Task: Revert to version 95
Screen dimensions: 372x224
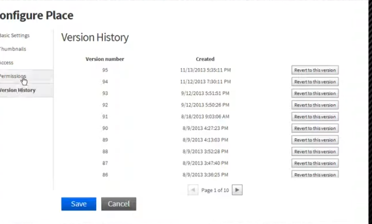Action: tap(315, 70)
